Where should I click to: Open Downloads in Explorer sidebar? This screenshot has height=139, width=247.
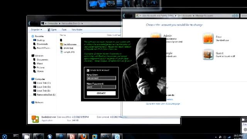pyautogui.click(x=41, y=44)
